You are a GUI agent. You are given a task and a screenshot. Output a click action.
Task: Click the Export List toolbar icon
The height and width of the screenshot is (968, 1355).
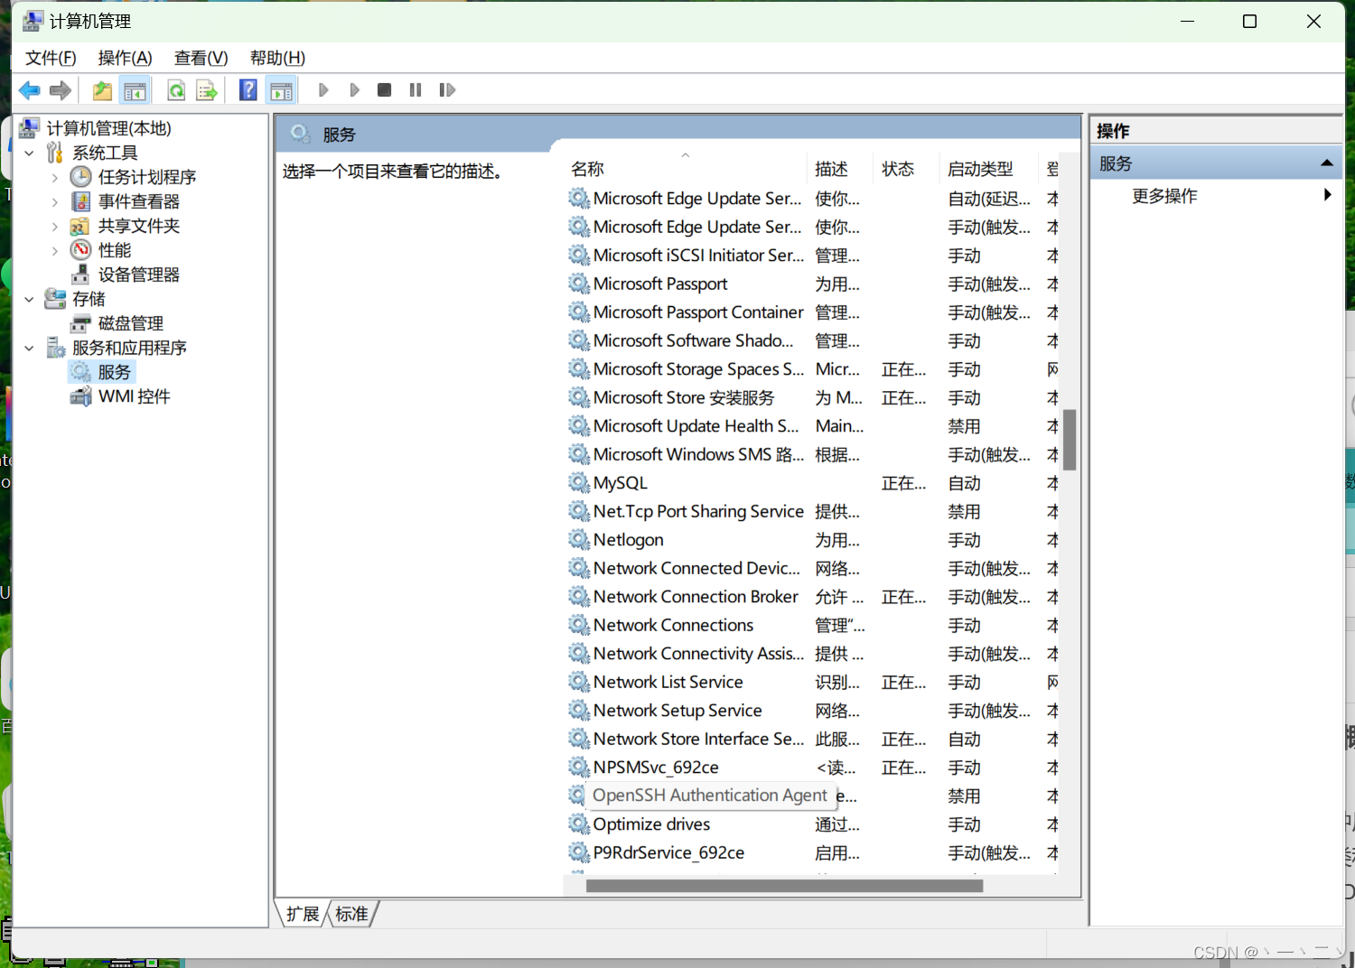207,90
